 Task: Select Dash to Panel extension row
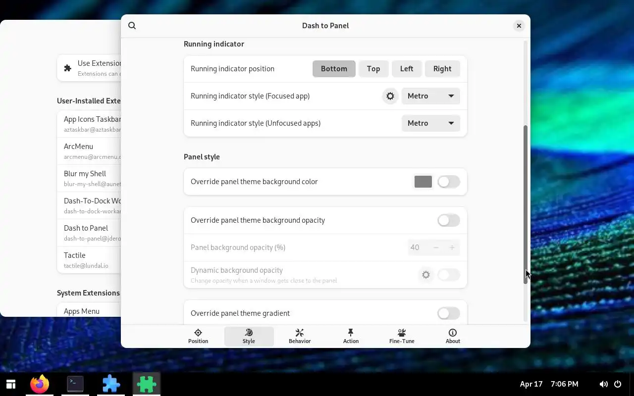point(89,233)
